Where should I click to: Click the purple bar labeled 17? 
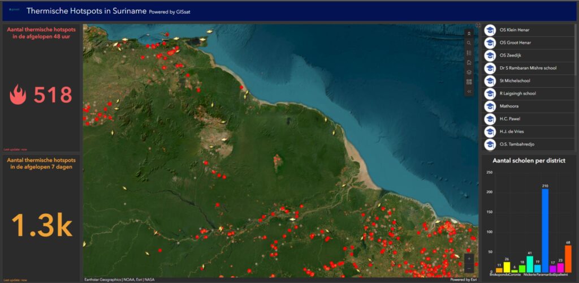553,269
